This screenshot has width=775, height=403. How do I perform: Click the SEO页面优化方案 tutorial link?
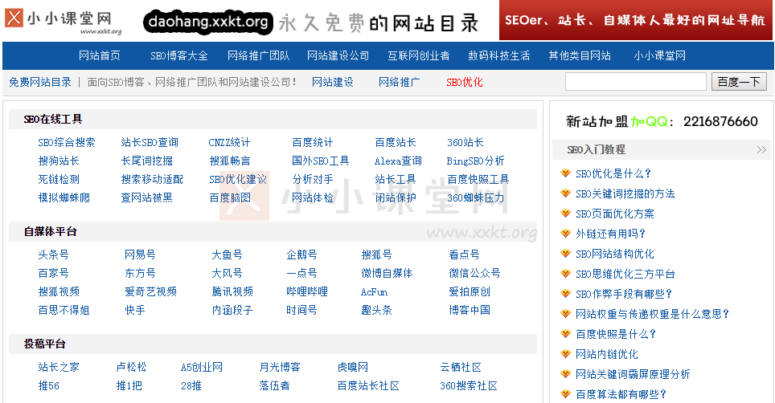(615, 214)
